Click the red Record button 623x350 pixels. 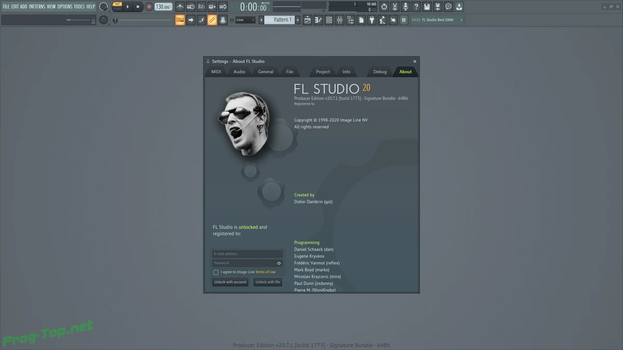pos(149,7)
